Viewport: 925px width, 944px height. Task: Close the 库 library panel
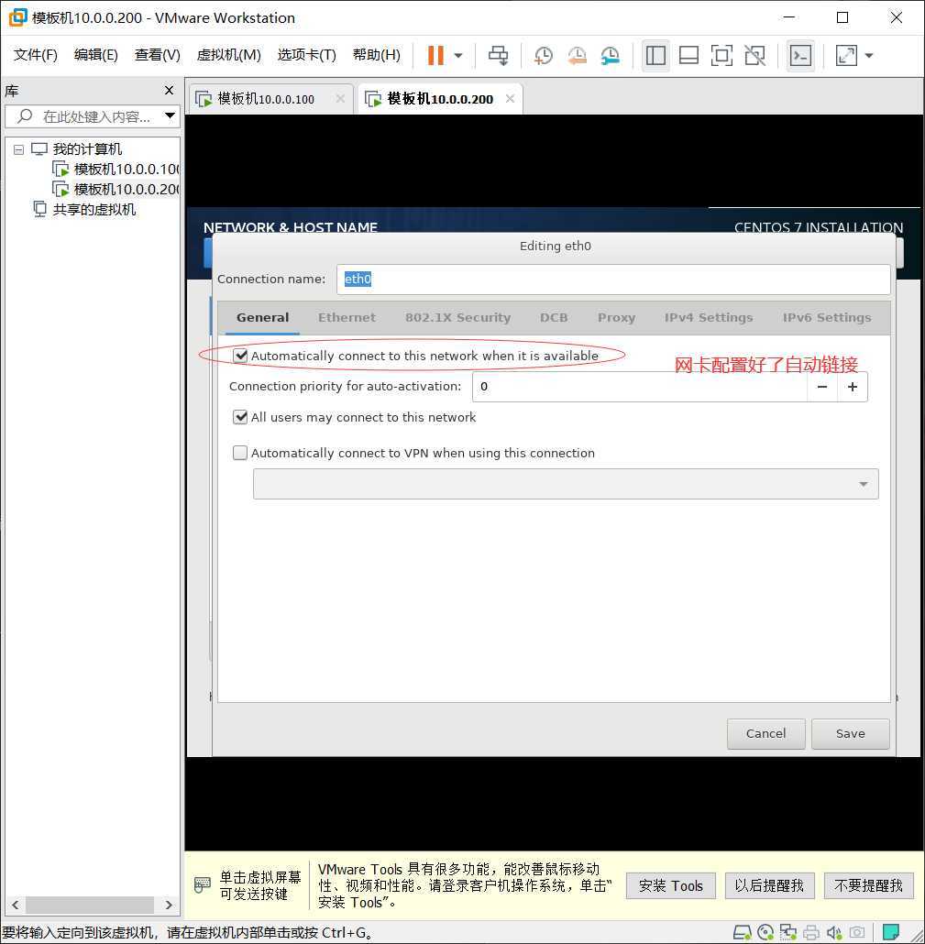[170, 91]
